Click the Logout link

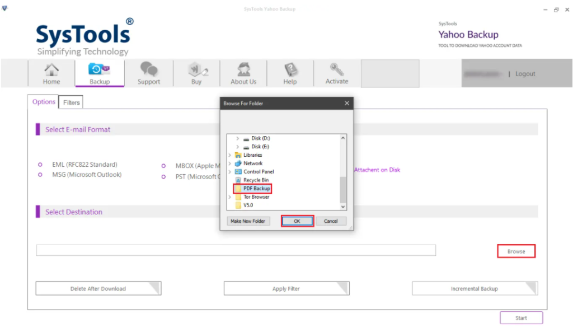point(525,74)
